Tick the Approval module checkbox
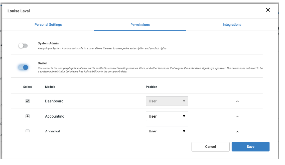 pos(28,131)
